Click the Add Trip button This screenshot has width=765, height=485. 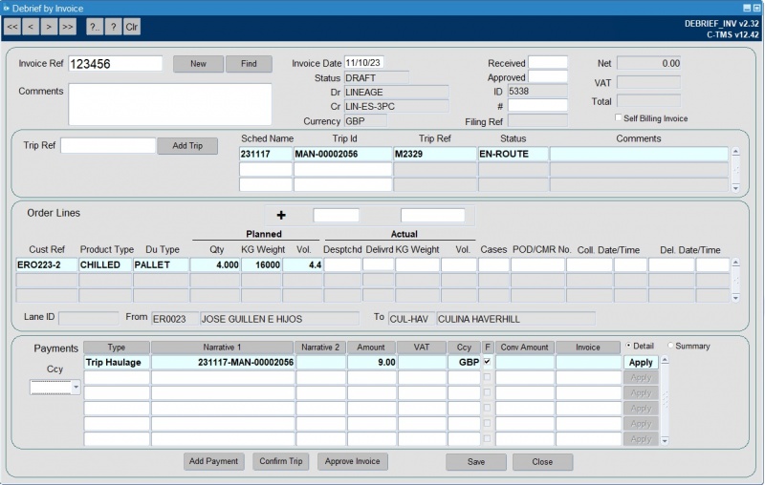187,146
